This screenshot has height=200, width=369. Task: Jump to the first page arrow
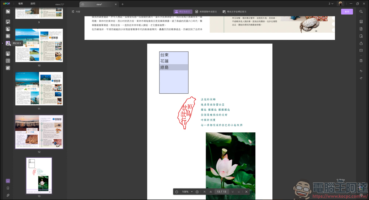click(204, 192)
